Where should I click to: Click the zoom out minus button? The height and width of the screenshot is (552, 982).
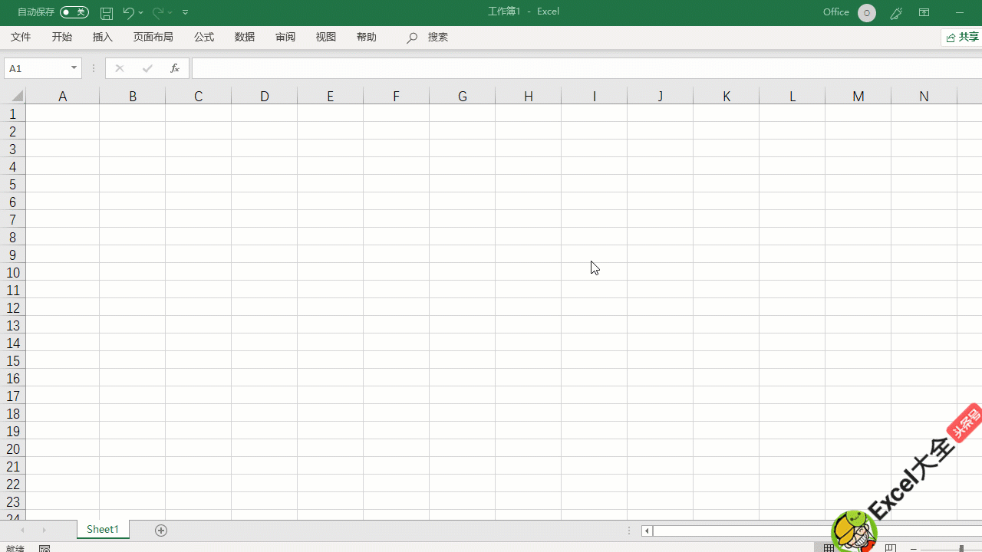914,549
